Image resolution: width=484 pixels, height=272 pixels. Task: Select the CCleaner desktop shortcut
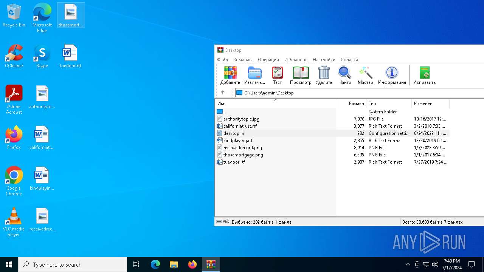(14, 57)
